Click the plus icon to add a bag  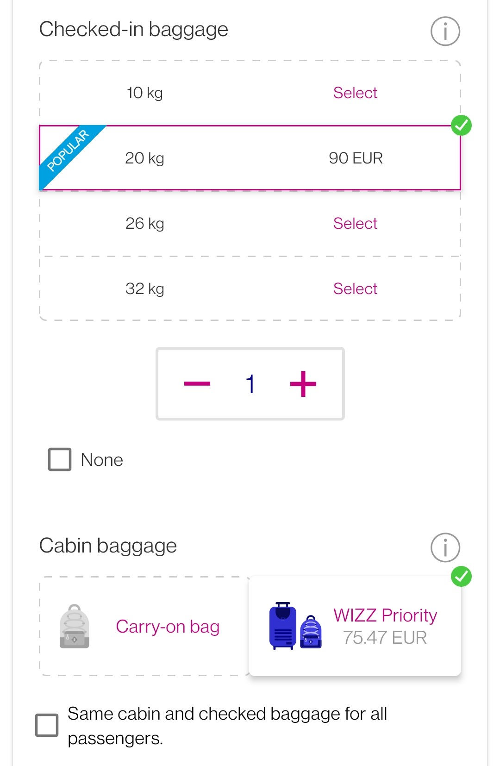coord(303,383)
